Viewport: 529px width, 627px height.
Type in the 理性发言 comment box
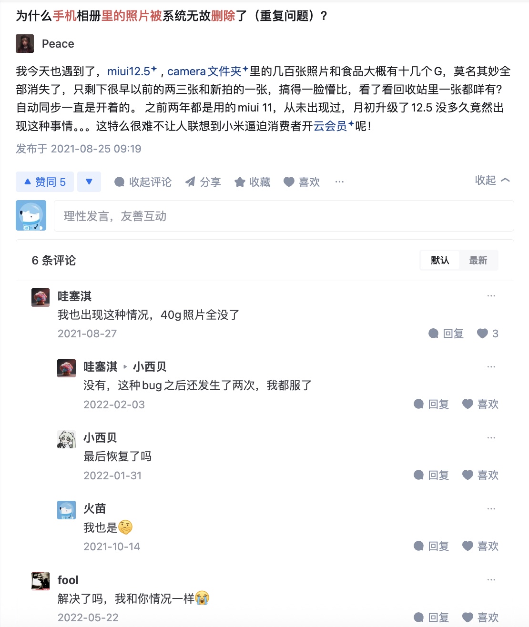pyautogui.click(x=284, y=216)
